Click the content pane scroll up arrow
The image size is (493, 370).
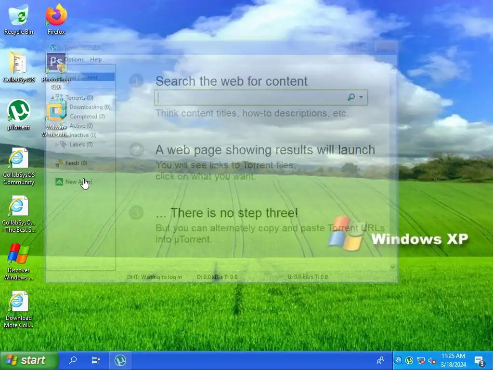click(393, 67)
